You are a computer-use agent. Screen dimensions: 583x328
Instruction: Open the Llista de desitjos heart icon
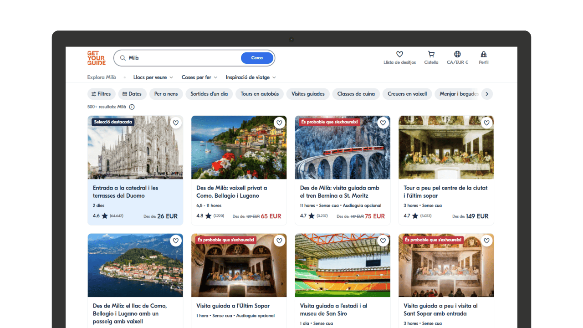coord(399,54)
